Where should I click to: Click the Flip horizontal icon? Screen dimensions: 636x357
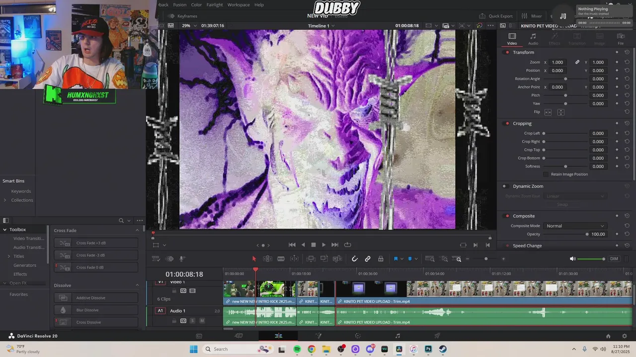548,112
